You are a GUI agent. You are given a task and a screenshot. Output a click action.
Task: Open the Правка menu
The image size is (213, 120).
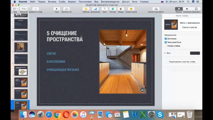[x=42, y=2]
